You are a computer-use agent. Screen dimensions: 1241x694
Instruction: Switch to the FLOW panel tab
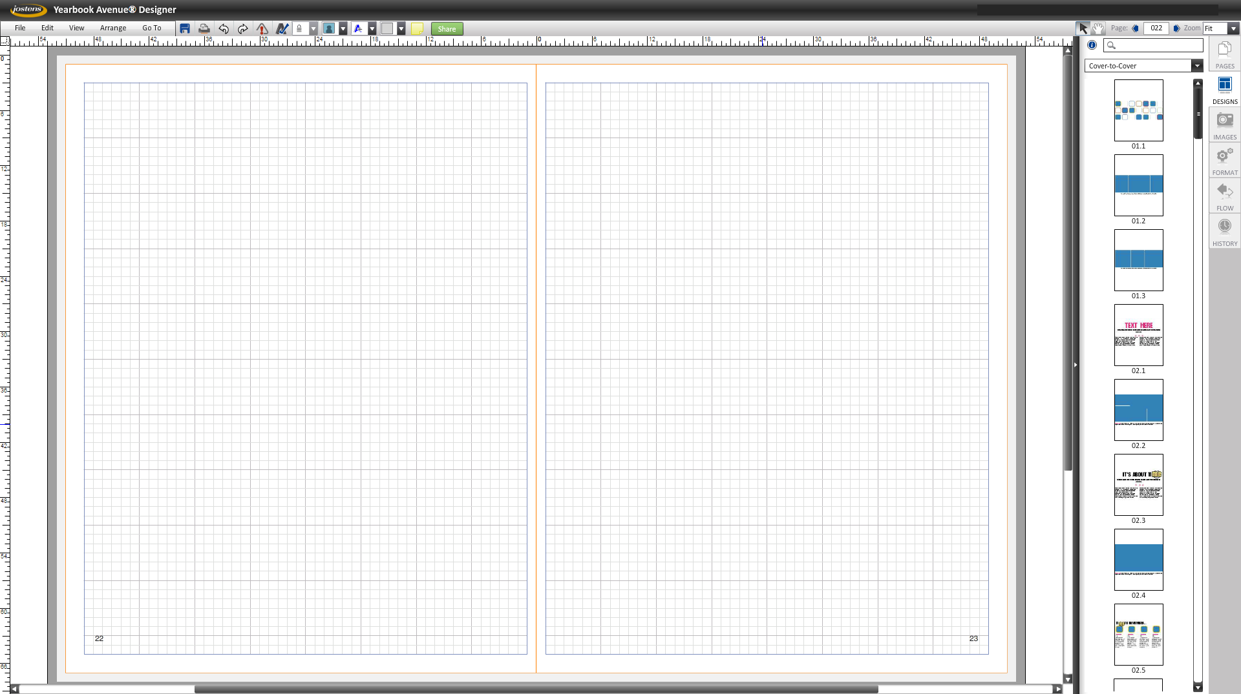point(1225,196)
